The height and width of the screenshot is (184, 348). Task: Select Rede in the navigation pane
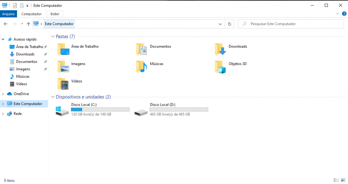(x=17, y=114)
